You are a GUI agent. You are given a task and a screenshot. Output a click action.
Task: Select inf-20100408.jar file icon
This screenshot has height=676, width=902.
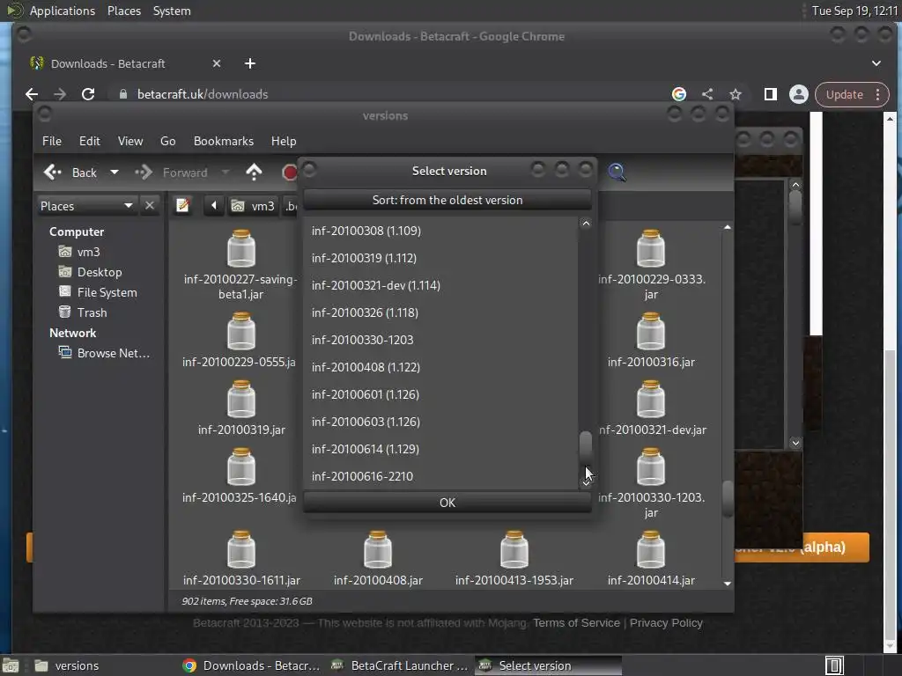point(378,550)
